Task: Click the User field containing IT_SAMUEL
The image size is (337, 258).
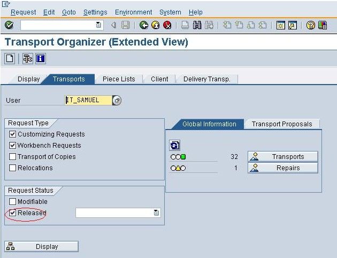Action: click(x=88, y=100)
